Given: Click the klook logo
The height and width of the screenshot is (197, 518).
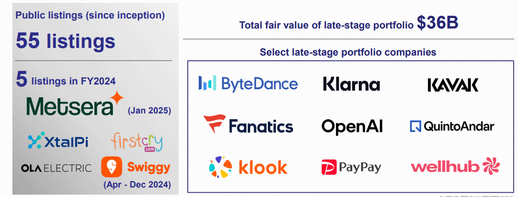Looking at the screenshot, I should point(248,167).
